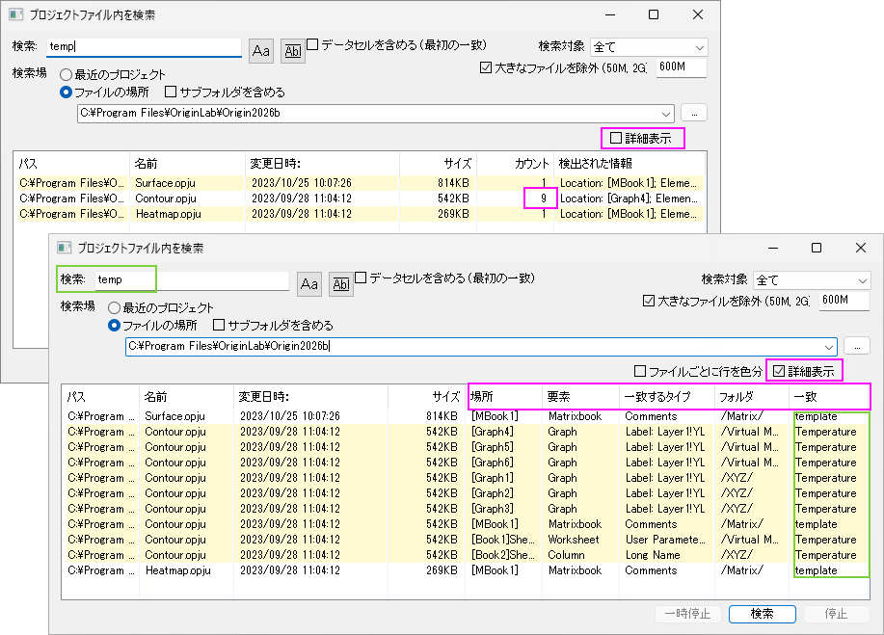Click browse '...' button in front window
Image resolution: width=884 pixels, height=635 pixels.
click(857, 346)
